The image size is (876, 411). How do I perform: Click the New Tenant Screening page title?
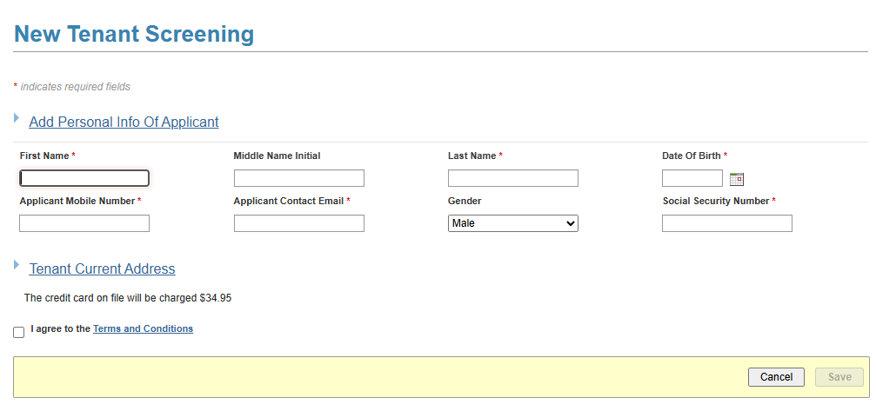click(134, 34)
